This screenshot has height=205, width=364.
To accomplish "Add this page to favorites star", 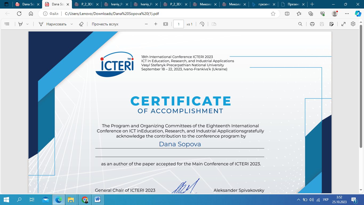I will click(x=273, y=14).
